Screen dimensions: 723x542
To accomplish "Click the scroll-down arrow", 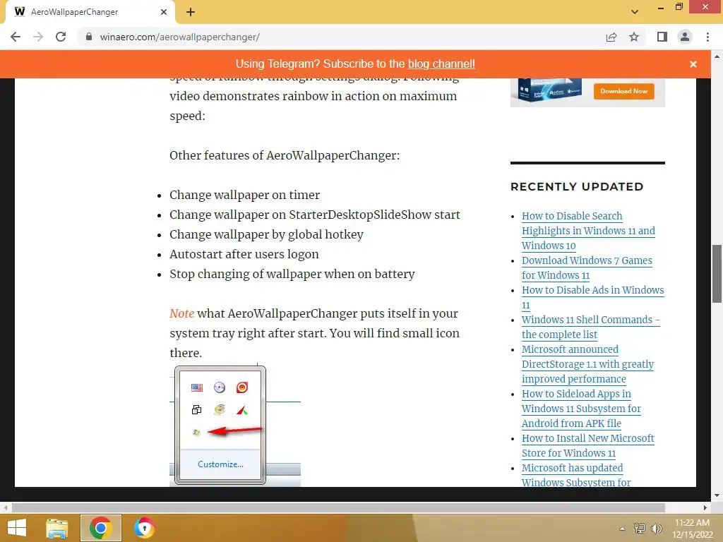I will click(717, 495).
